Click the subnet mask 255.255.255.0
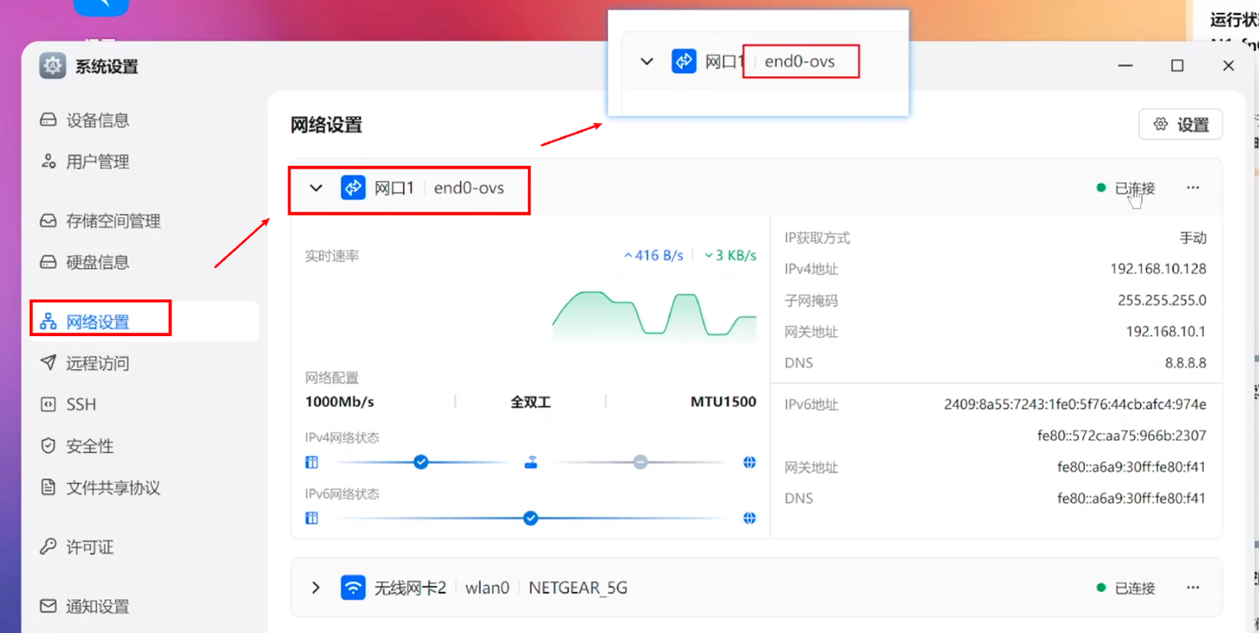Viewport: 1259px width, 633px height. tap(1162, 300)
